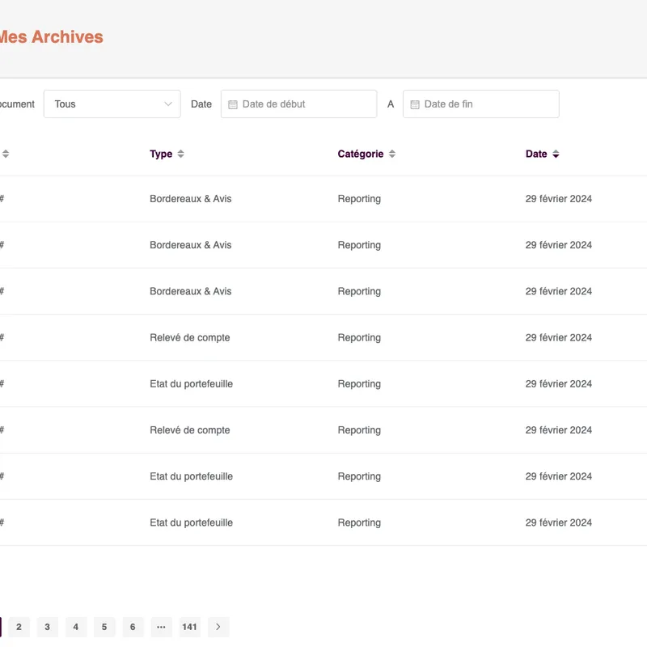Open the 'Tous' document type dropdown
The height and width of the screenshot is (647, 647).
pos(112,104)
